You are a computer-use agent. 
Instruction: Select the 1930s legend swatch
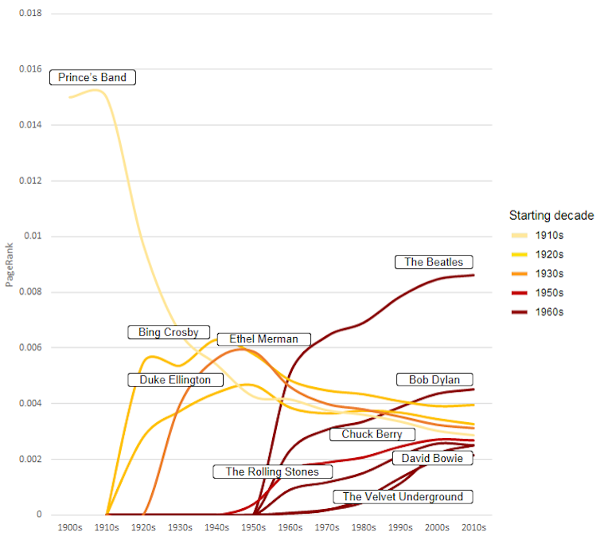[520, 273]
